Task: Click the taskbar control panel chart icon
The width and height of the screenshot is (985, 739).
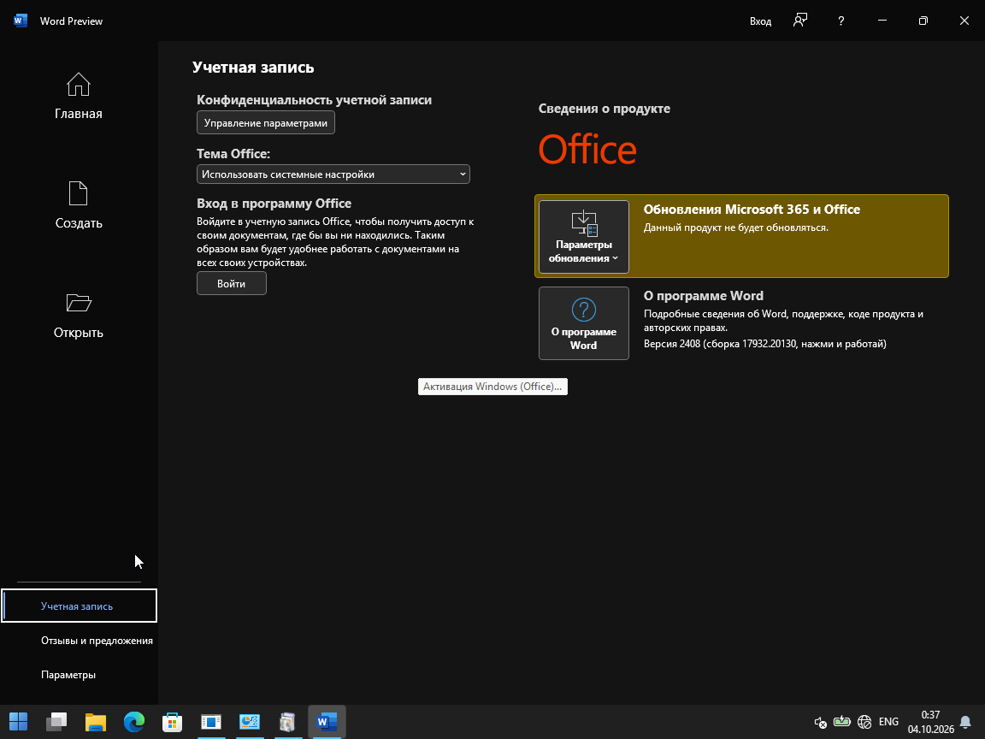Action: [x=250, y=721]
